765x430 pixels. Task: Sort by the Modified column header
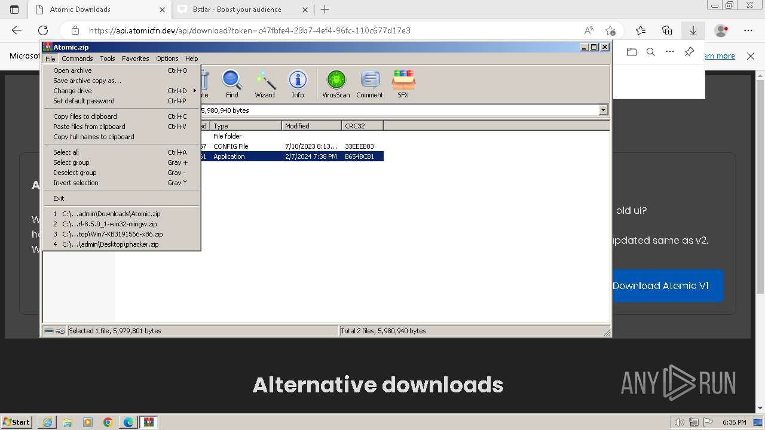pos(311,125)
